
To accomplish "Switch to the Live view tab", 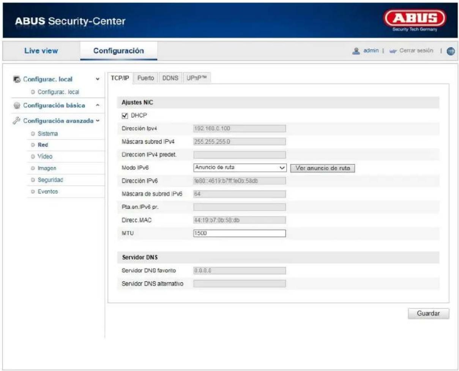I will [41, 51].
